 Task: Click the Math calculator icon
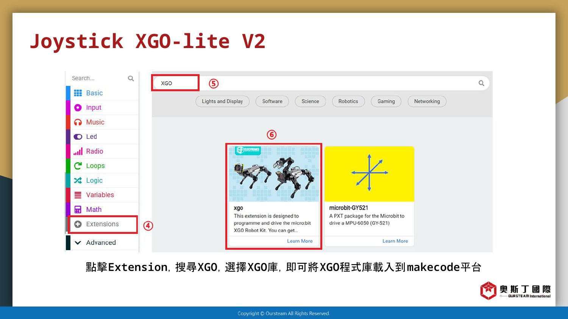tap(78, 210)
